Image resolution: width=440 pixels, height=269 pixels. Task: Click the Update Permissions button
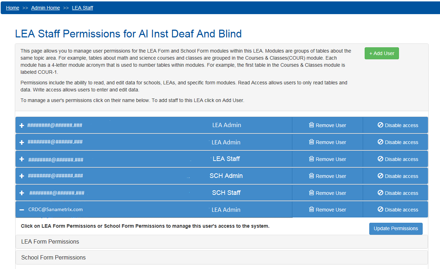click(x=396, y=228)
